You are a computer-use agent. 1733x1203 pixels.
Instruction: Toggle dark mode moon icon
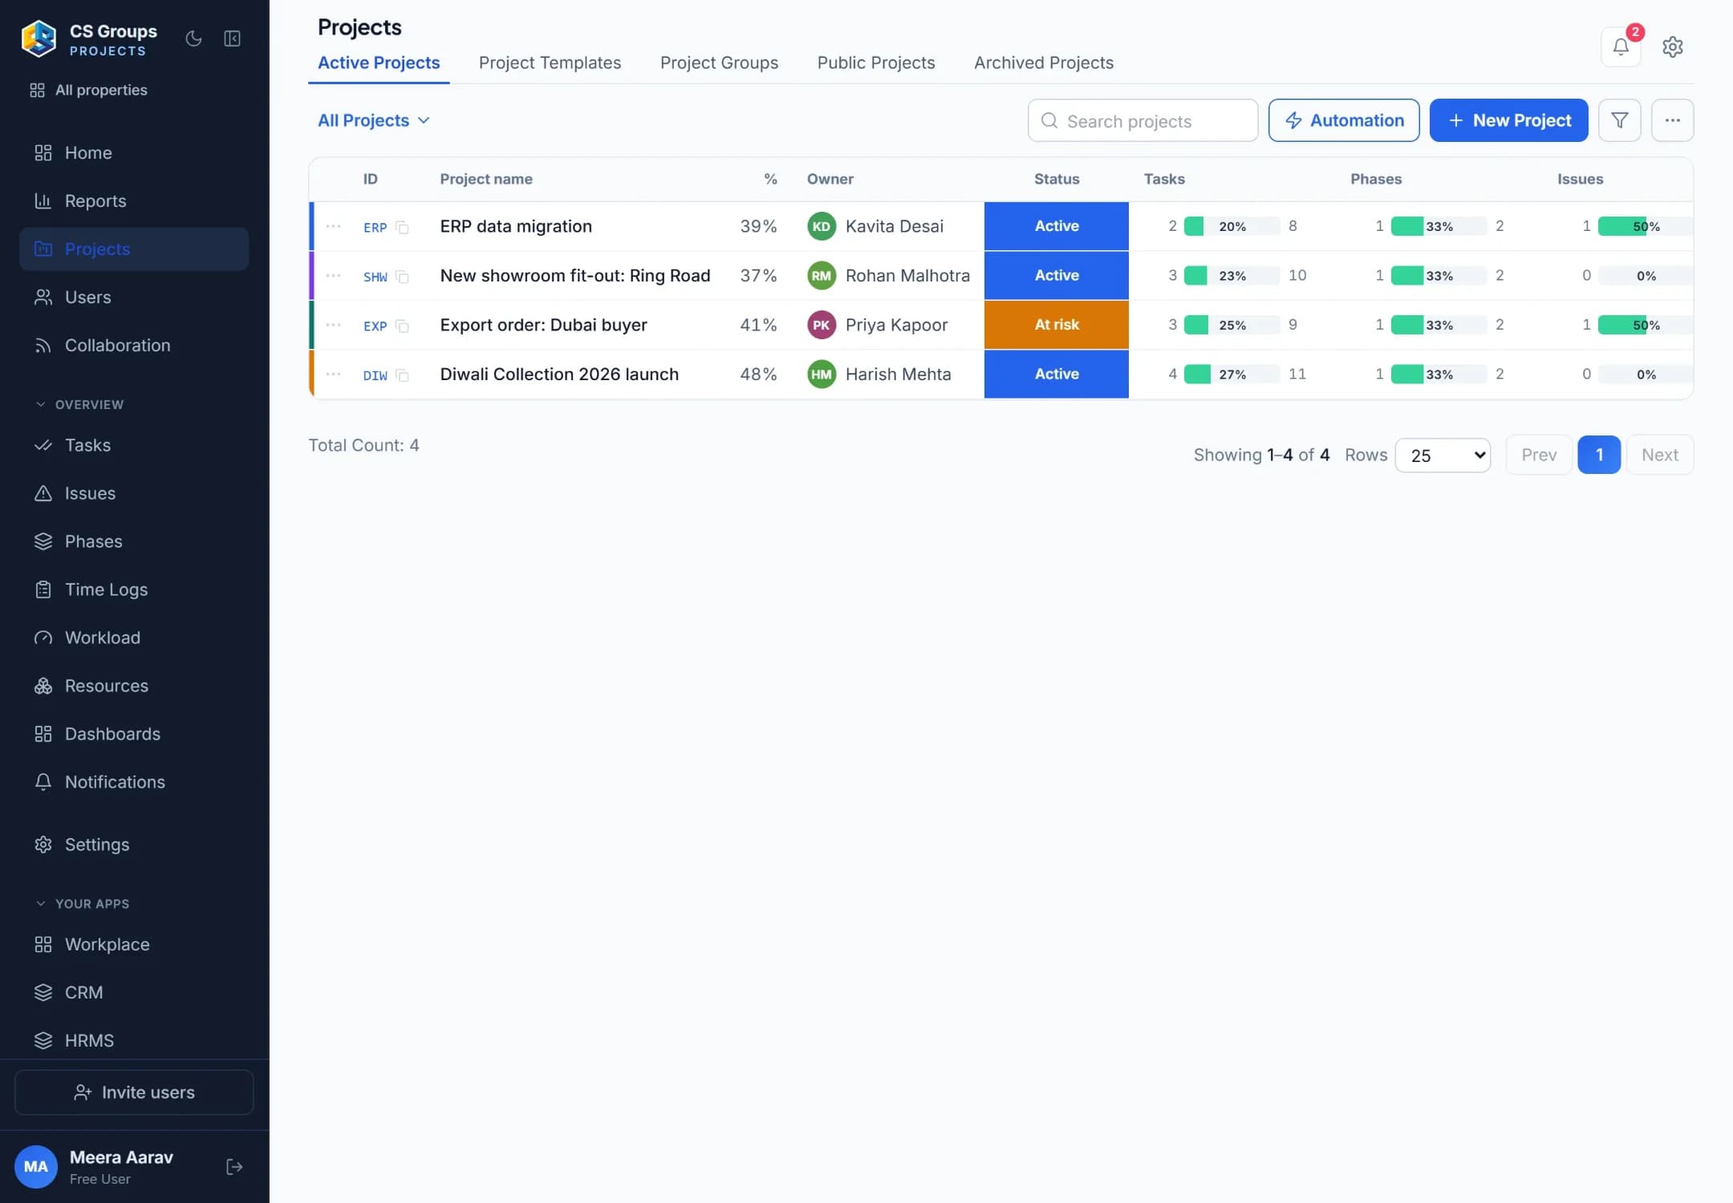click(x=193, y=38)
